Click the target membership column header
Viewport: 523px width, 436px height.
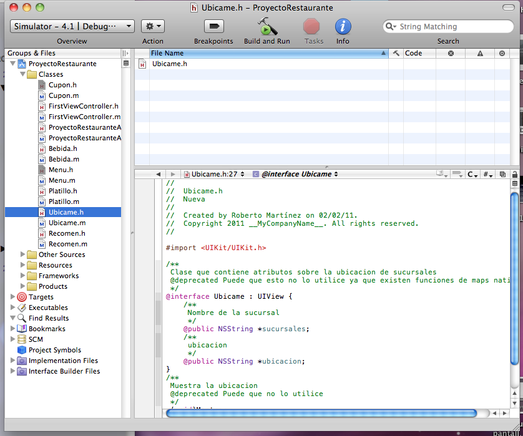pos(502,54)
